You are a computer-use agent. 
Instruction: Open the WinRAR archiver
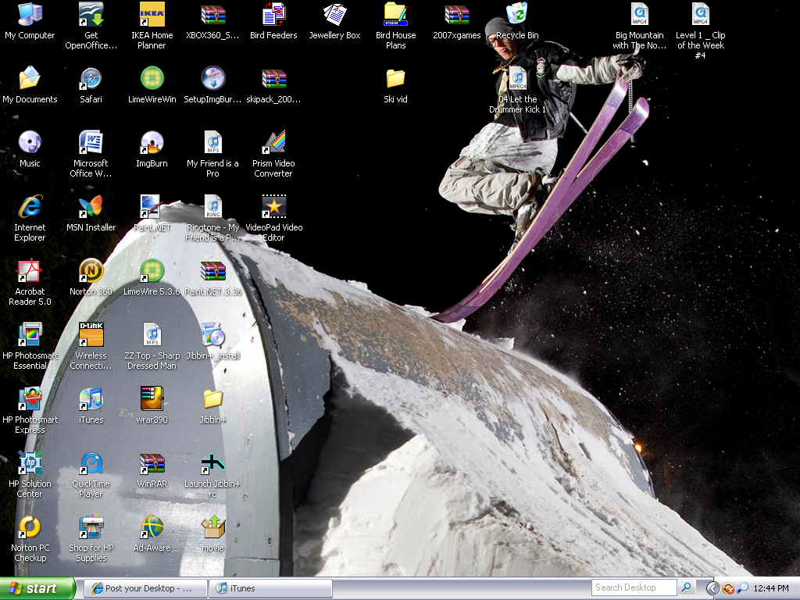152,466
